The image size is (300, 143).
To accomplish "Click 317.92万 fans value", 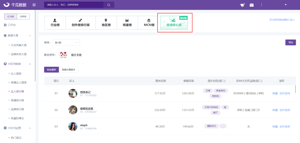I will (160, 94).
